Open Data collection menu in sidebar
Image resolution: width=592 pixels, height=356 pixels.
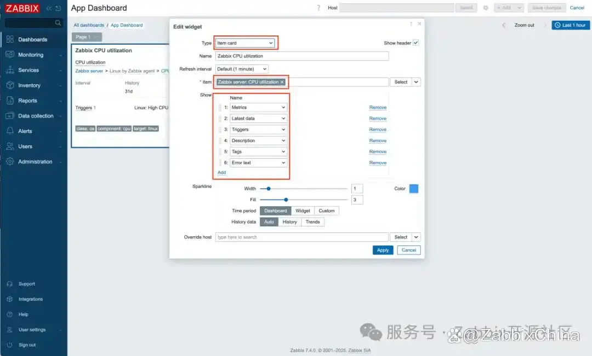click(33, 115)
